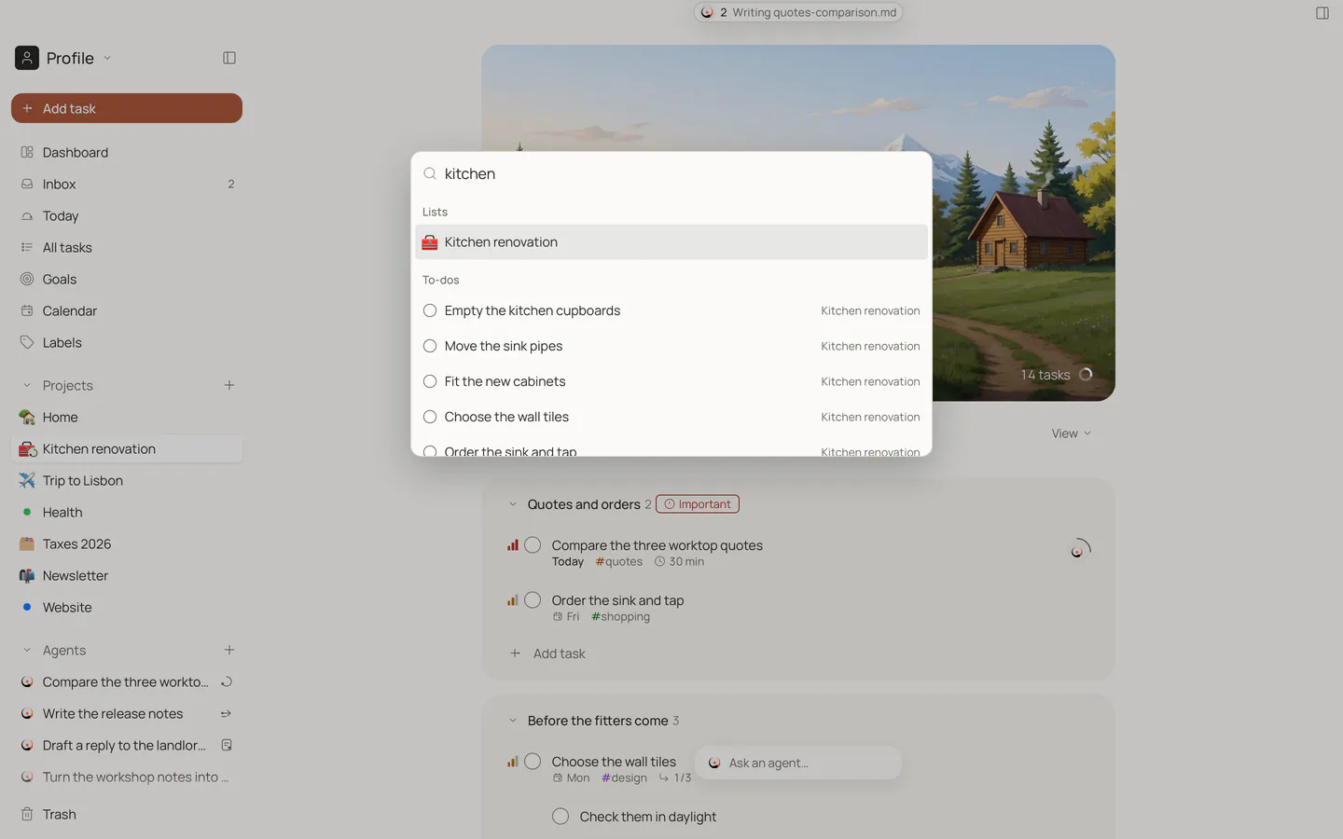
Task: Check off Fit the new cabinets result
Action: pos(430,381)
